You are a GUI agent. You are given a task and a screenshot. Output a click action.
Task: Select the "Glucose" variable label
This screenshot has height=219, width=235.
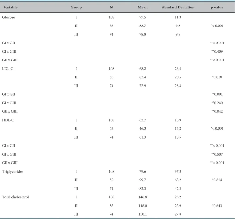tap(8, 17)
